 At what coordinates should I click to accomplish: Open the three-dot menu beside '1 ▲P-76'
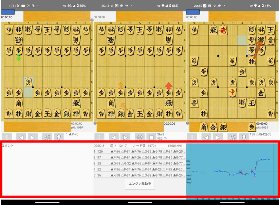tap(7, 137)
